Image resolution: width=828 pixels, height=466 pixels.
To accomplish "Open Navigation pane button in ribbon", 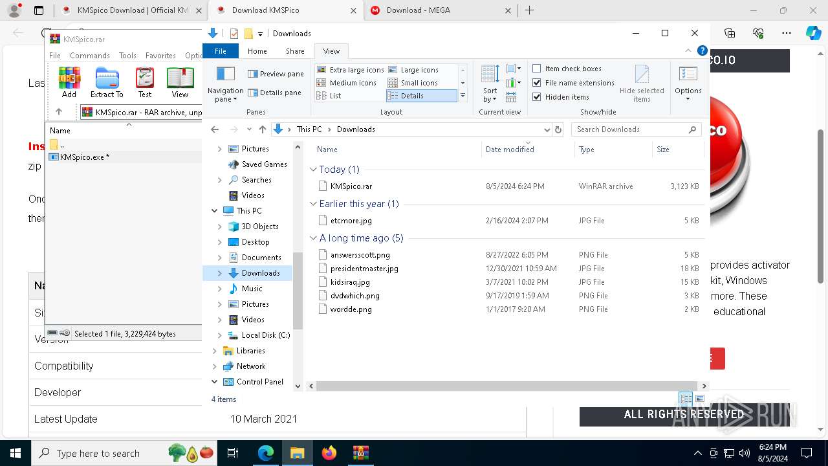I will coord(226,83).
